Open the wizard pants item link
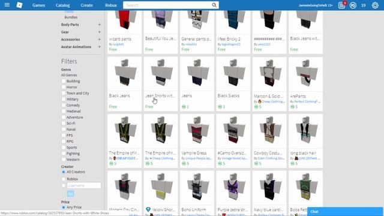Image resolution: width=384 pixels, height=216 pixels. (x=120, y=39)
